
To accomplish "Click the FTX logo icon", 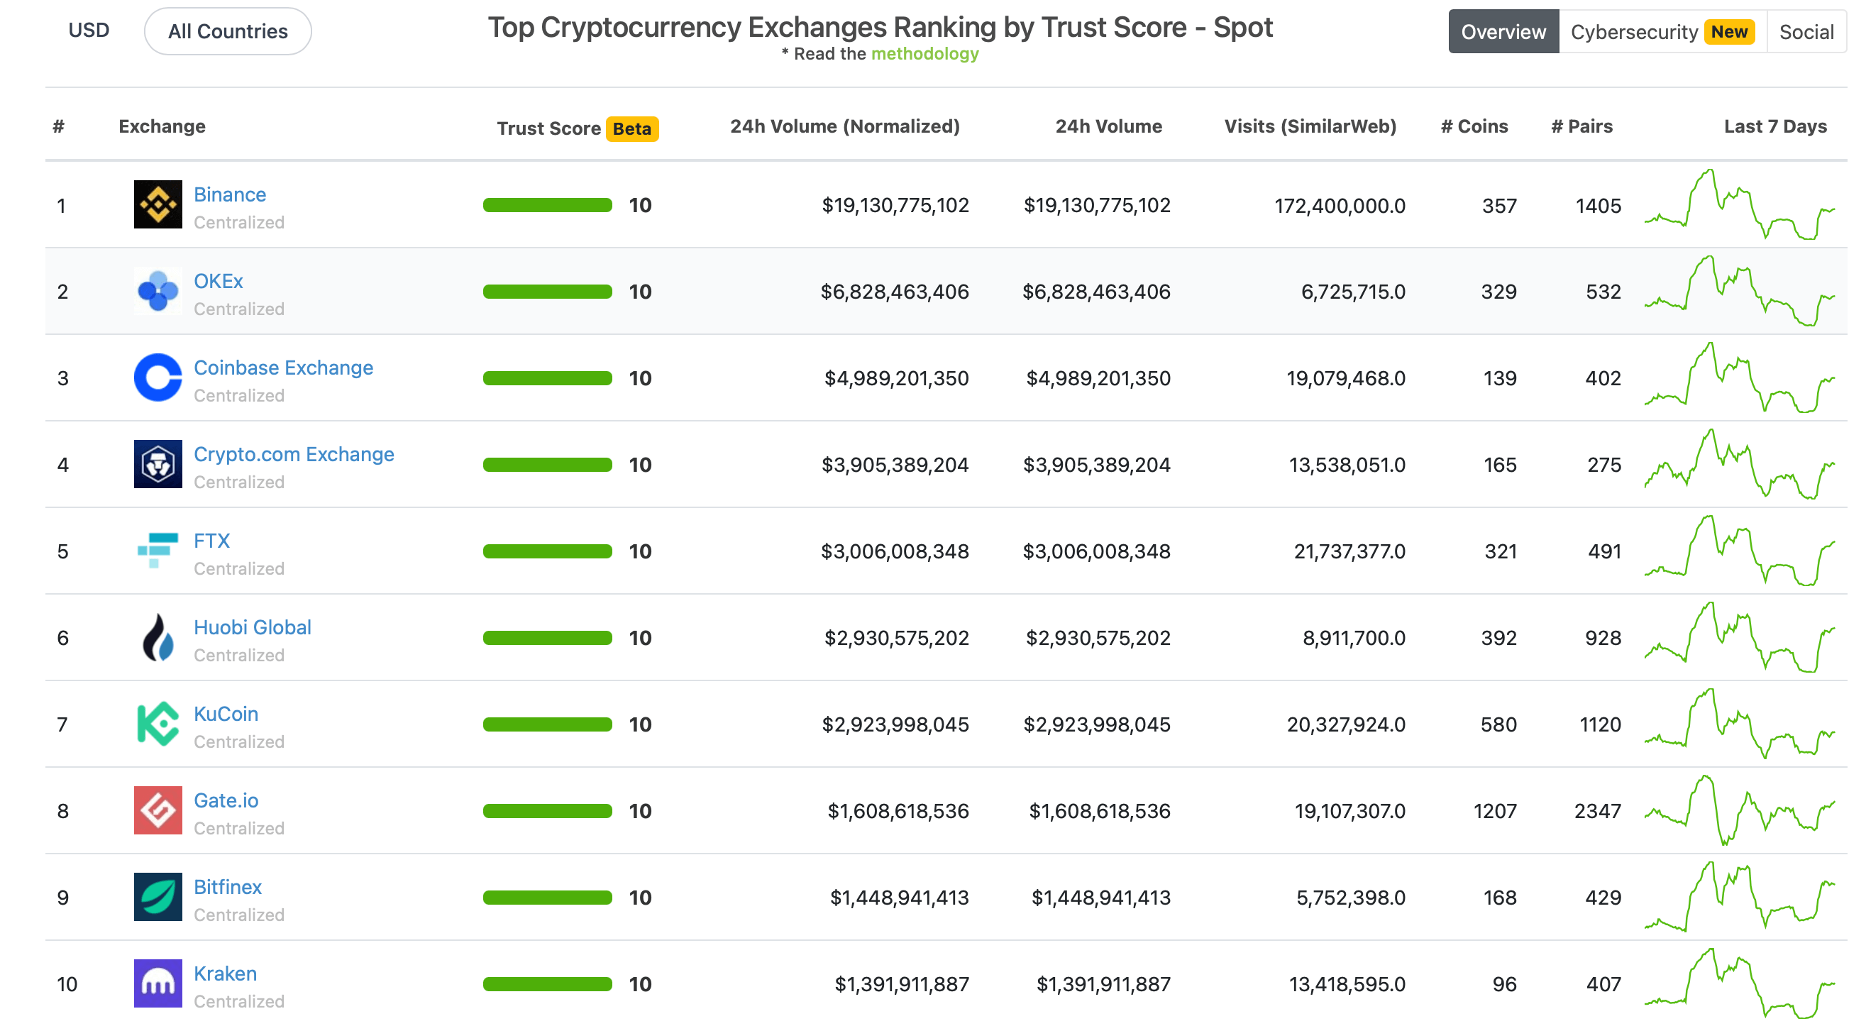I will click(158, 551).
